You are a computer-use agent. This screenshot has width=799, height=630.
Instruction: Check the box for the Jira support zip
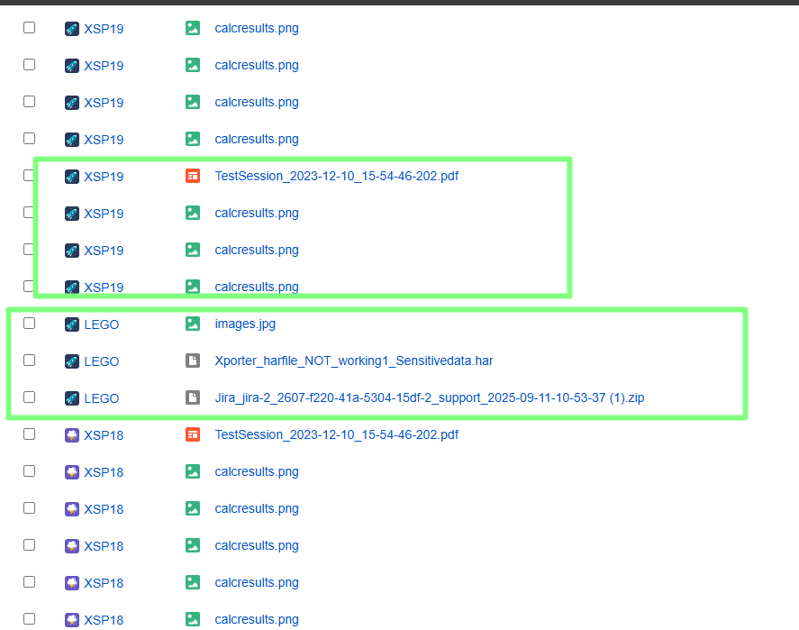tap(29, 397)
